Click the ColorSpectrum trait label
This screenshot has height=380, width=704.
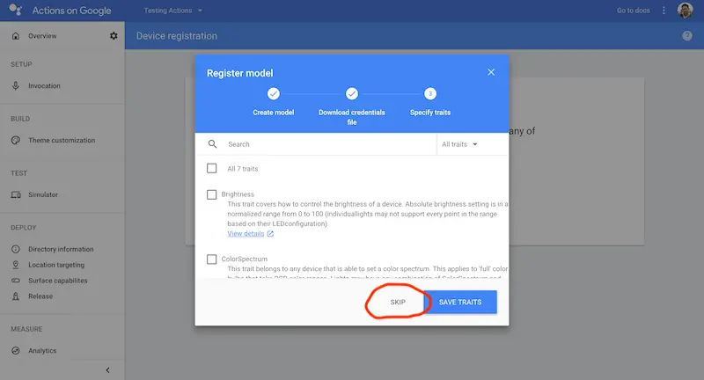pos(245,259)
